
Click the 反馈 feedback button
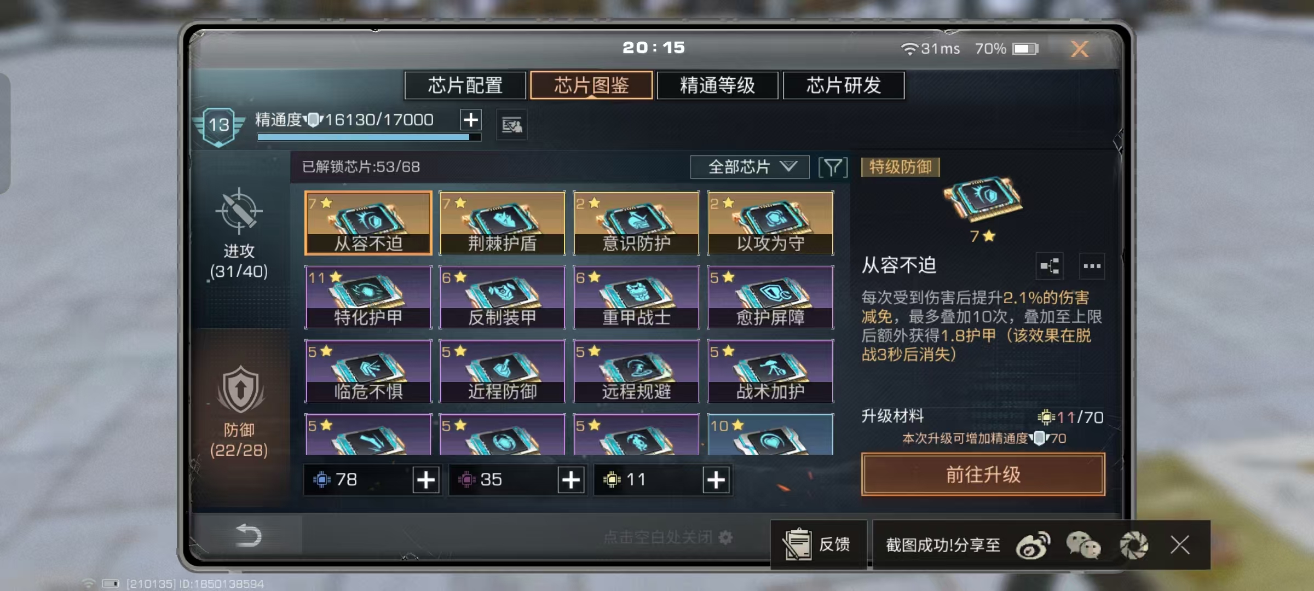tap(819, 544)
